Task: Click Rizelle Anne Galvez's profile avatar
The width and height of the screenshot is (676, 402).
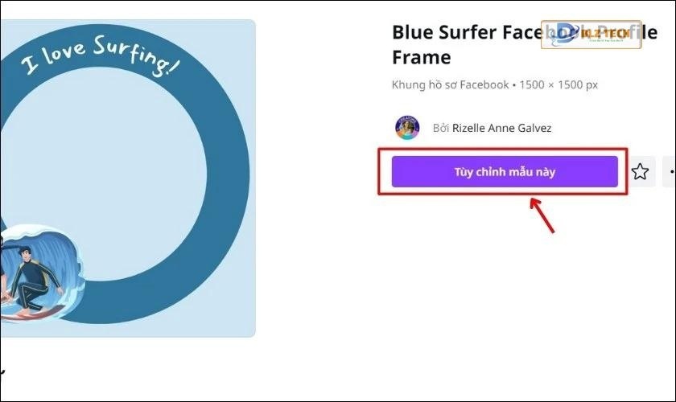Action: [x=407, y=128]
